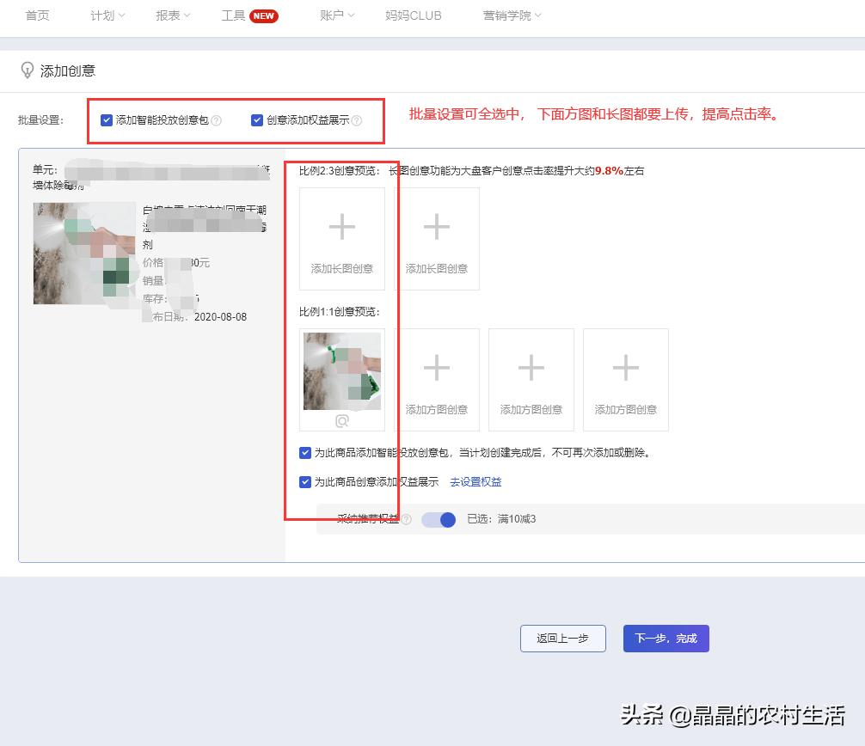Turn off the 采纳推荐权益 toggle switch
The width and height of the screenshot is (865, 746).
pos(439,519)
